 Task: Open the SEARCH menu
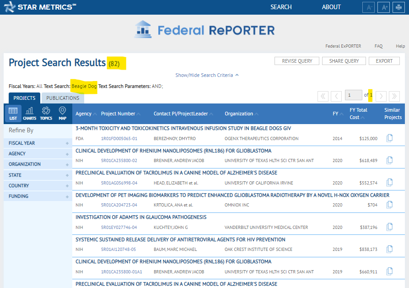(x=281, y=7)
